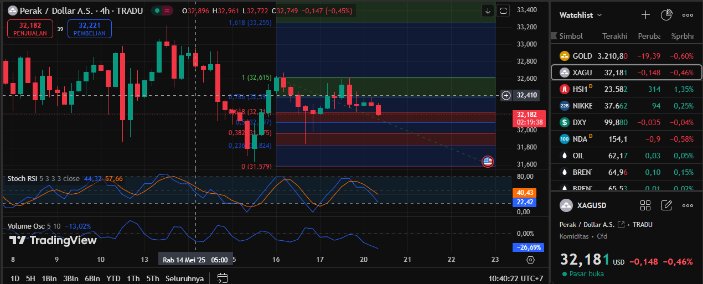The width and height of the screenshot is (703, 284).
Task: Open the XAGUSD grid layout icon
Action: (645, 205)
